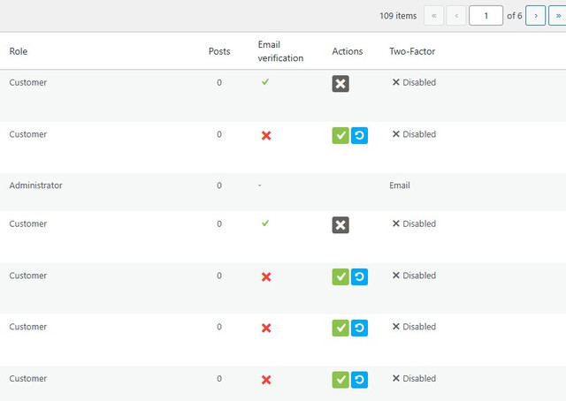Click the 'Customer' role in second row
Image resolution: width=566 pixels, height=401 pixels.
pyautogui.click(x=28, y=134)
